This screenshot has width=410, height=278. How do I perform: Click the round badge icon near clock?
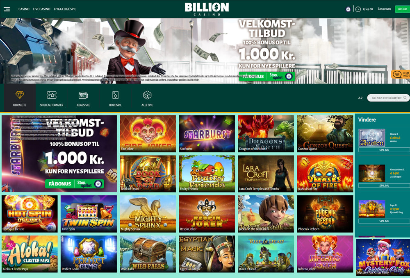pos(348,9)
